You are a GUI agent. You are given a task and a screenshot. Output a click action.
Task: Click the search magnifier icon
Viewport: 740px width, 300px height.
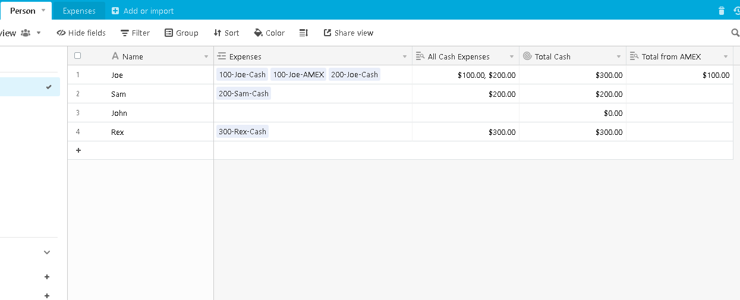point(735,33)
